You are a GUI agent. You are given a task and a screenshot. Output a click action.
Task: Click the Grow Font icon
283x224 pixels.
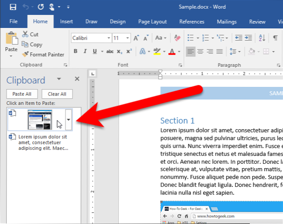[x=136, y=38]
